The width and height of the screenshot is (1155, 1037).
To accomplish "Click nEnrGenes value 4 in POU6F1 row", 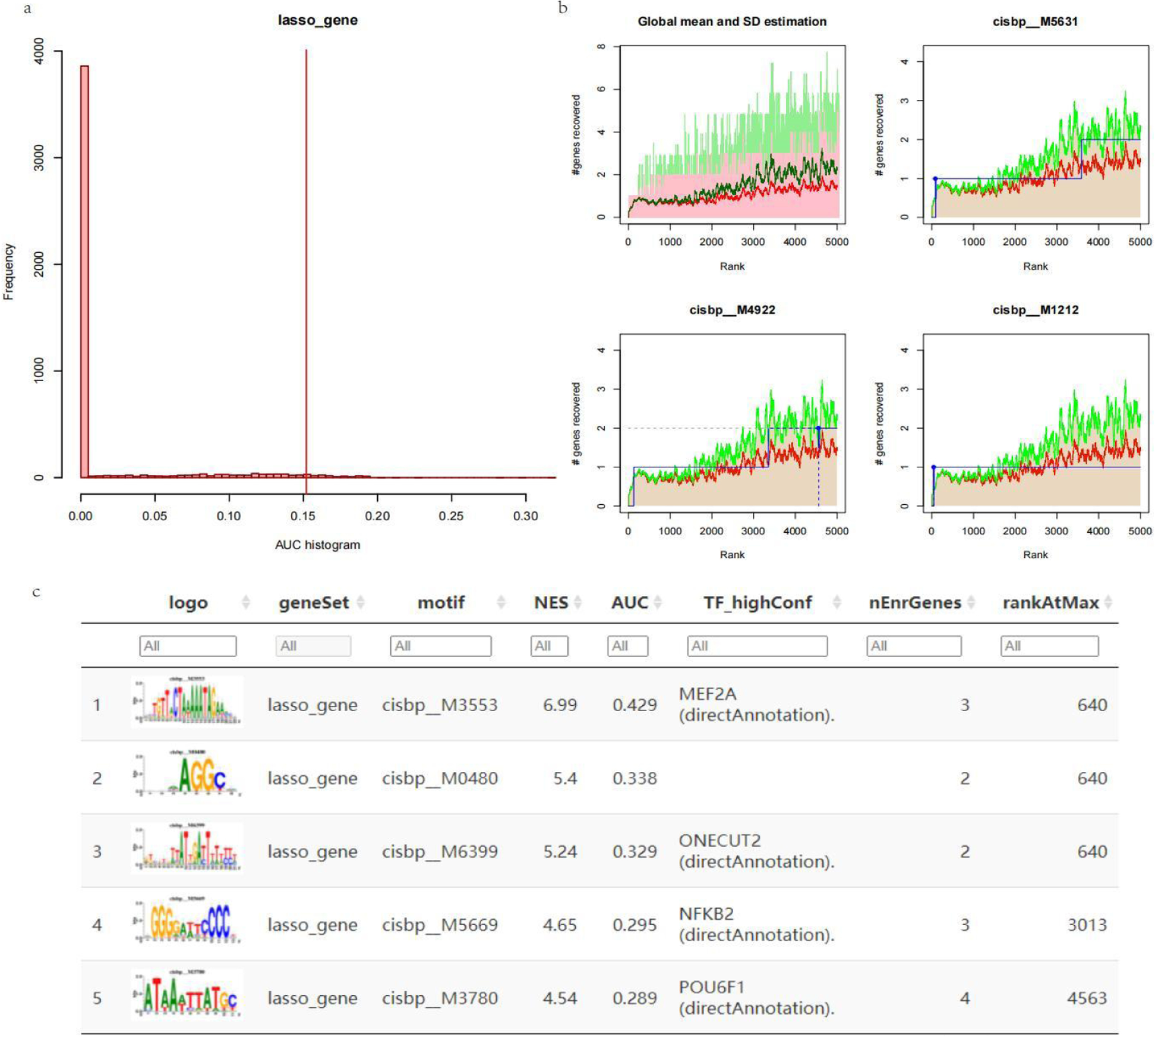I will click(965, 998).
